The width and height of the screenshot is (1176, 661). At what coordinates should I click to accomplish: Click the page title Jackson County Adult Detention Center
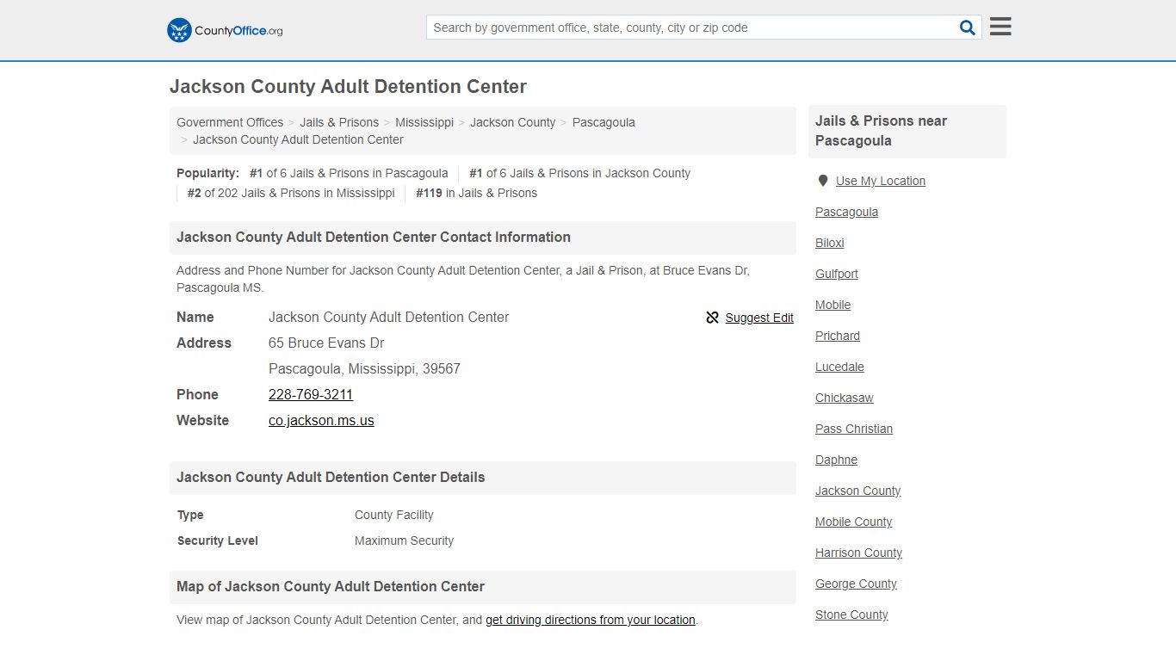348,86
